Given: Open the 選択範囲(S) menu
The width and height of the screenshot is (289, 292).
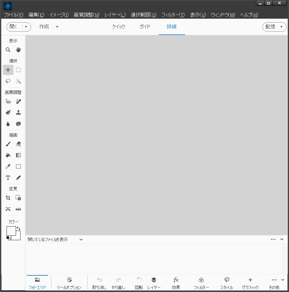Looking at the screenshot, I should [143, 15].
